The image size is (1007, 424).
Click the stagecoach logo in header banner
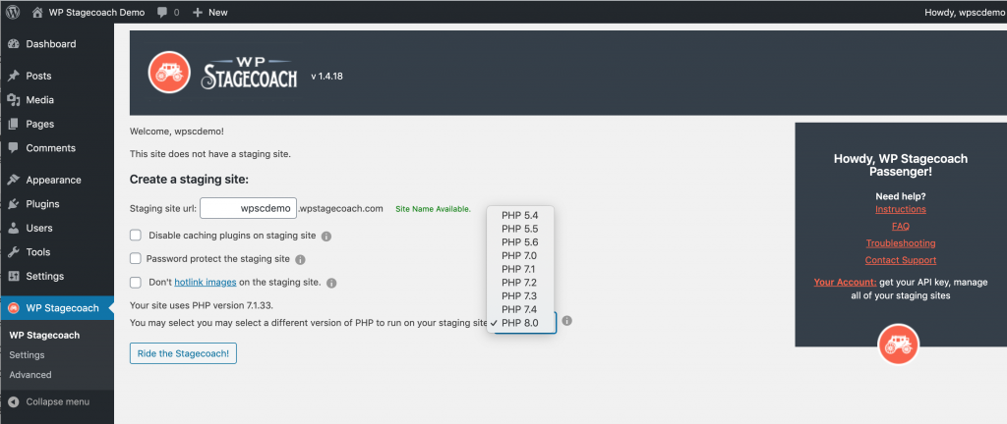[167, 71]
